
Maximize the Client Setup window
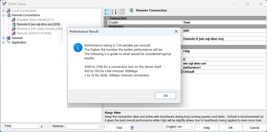point(247,4)
